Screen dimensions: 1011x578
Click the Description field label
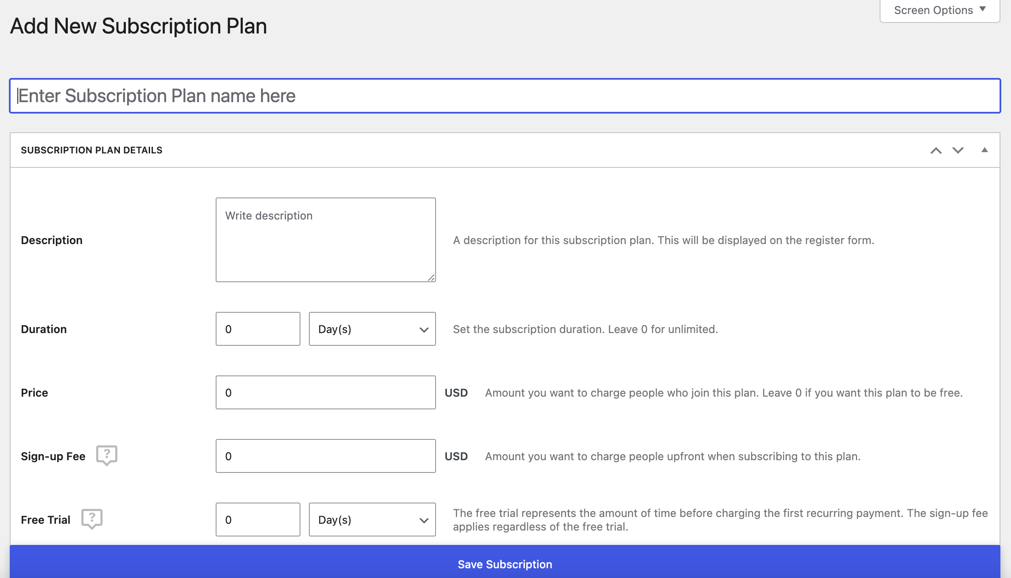[x=52, y=240]
